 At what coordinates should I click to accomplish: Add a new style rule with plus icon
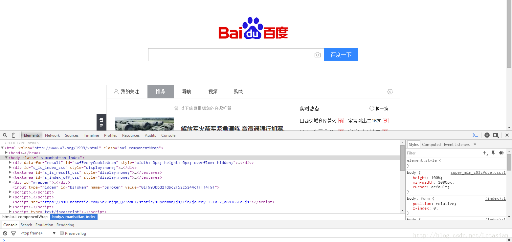485,153
